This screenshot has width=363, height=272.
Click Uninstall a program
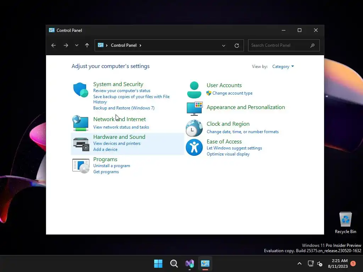pos(112,166)
